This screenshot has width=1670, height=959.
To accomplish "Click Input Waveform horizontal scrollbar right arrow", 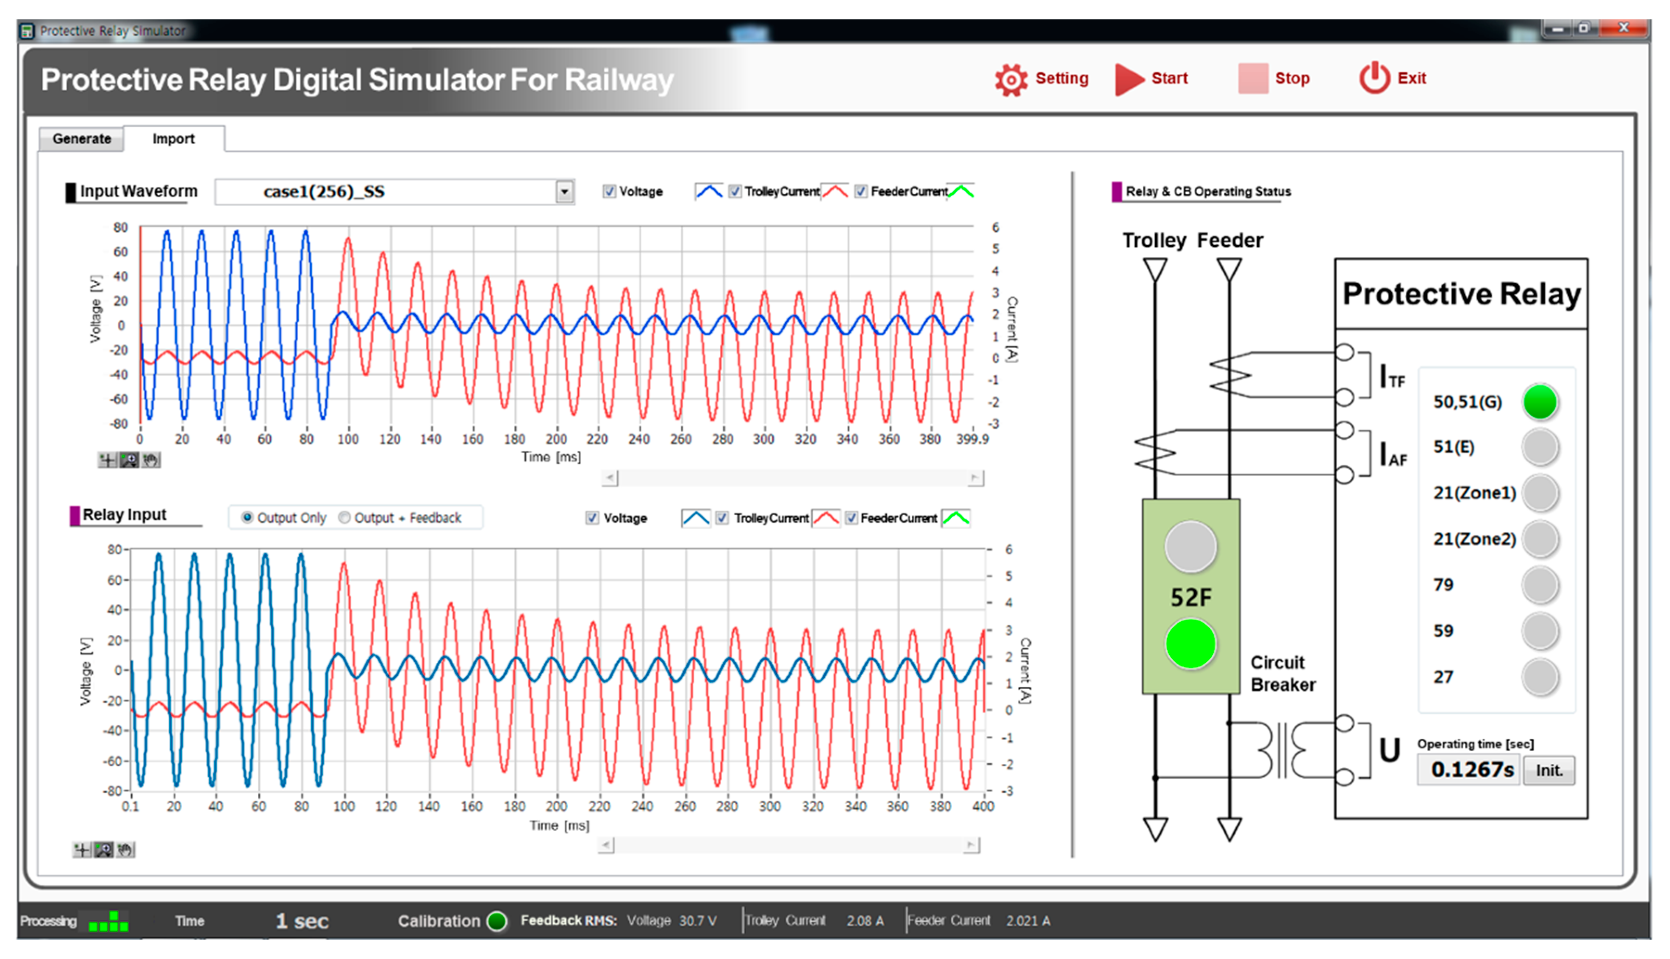I will point(975,478).
